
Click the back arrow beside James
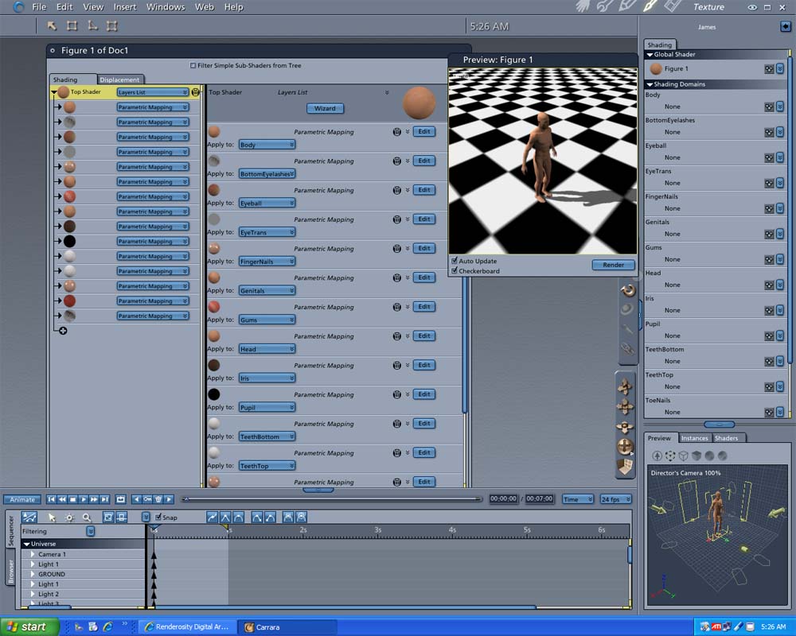[786, 27]
